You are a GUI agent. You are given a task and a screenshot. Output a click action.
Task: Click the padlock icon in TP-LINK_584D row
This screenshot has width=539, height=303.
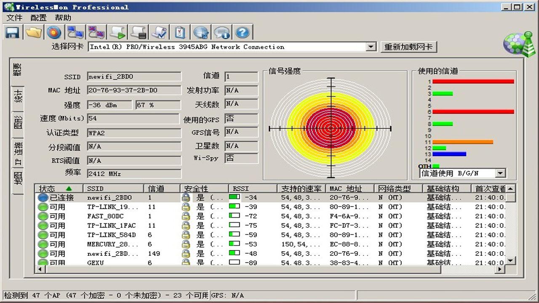[x=186, y=235]
